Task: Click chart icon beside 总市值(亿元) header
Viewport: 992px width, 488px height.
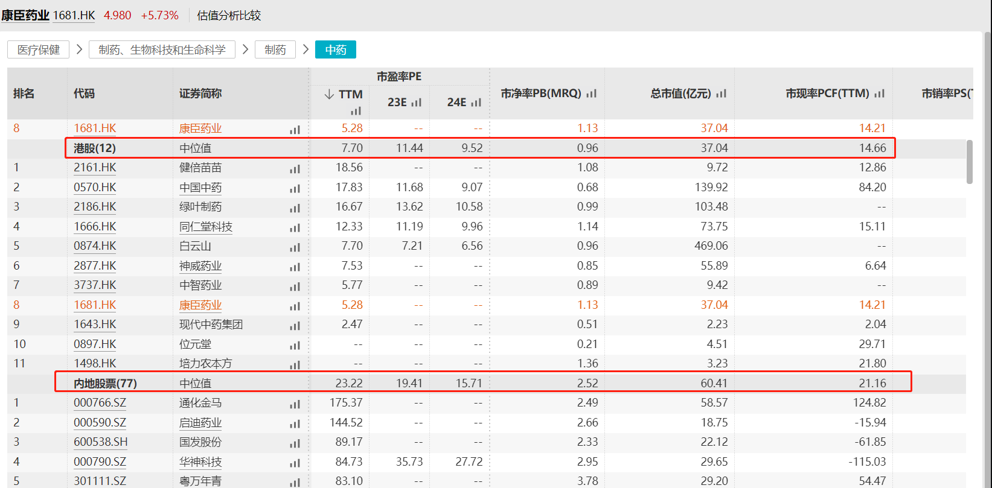Action: tap(721, 93)
